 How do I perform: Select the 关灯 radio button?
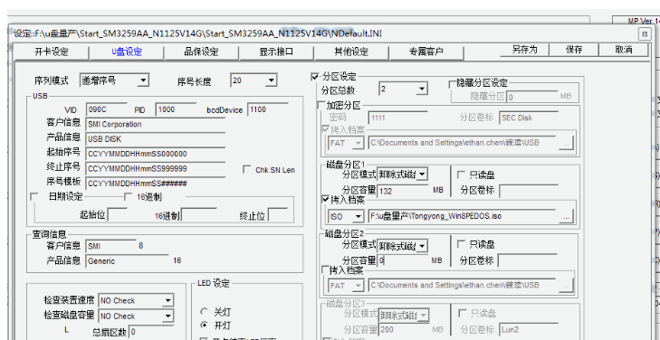(205, 312)
